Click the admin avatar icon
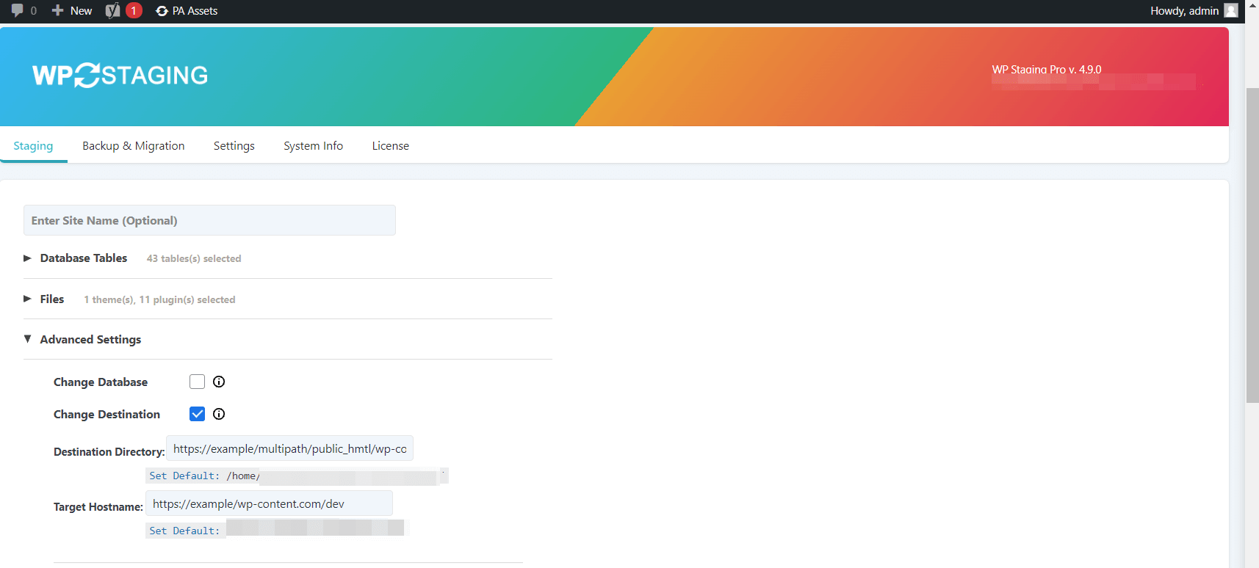 tap(1231, 10)
